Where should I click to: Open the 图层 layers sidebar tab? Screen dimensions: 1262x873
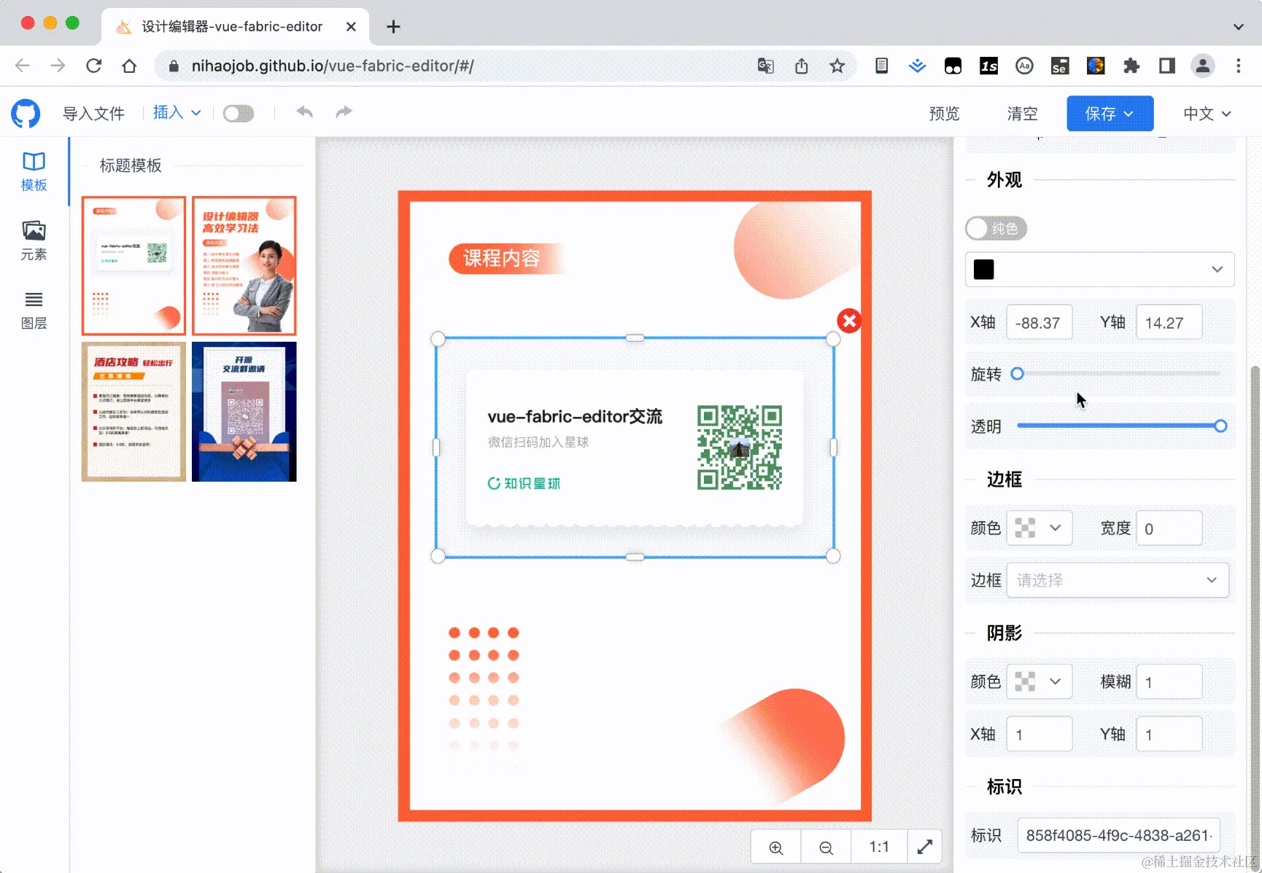(34, 310)
